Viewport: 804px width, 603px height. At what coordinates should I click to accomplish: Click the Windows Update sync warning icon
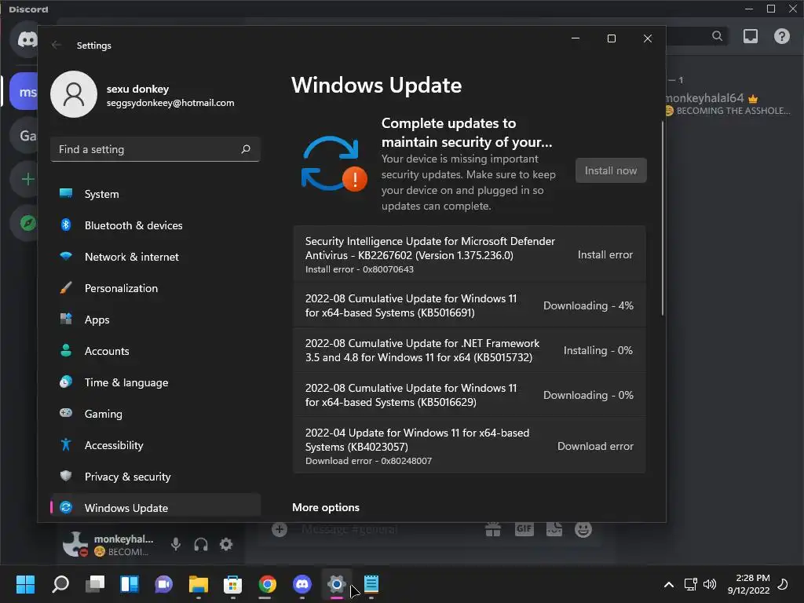click(x=333, y=164)
